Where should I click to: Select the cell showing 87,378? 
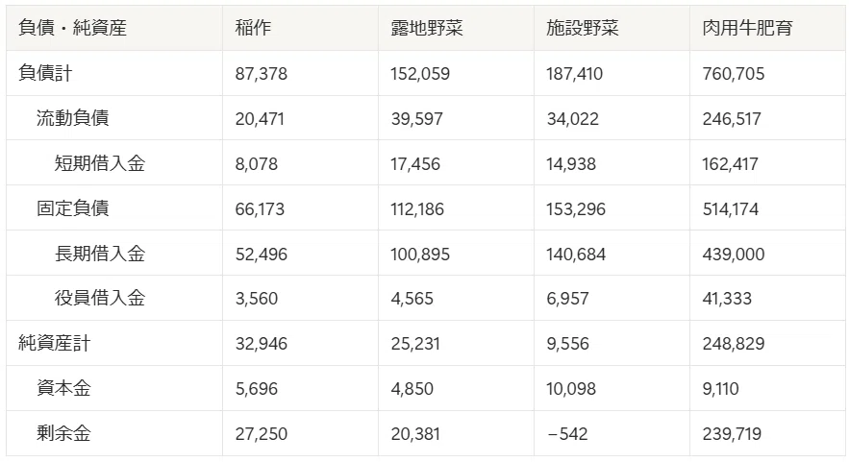click(x=300, y=74)
